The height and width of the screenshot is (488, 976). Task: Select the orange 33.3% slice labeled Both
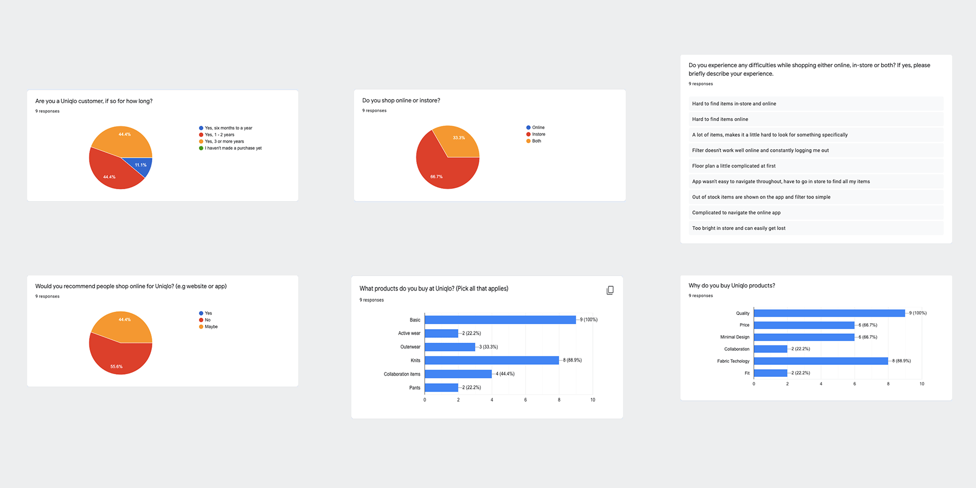click(x=460, y=139)
